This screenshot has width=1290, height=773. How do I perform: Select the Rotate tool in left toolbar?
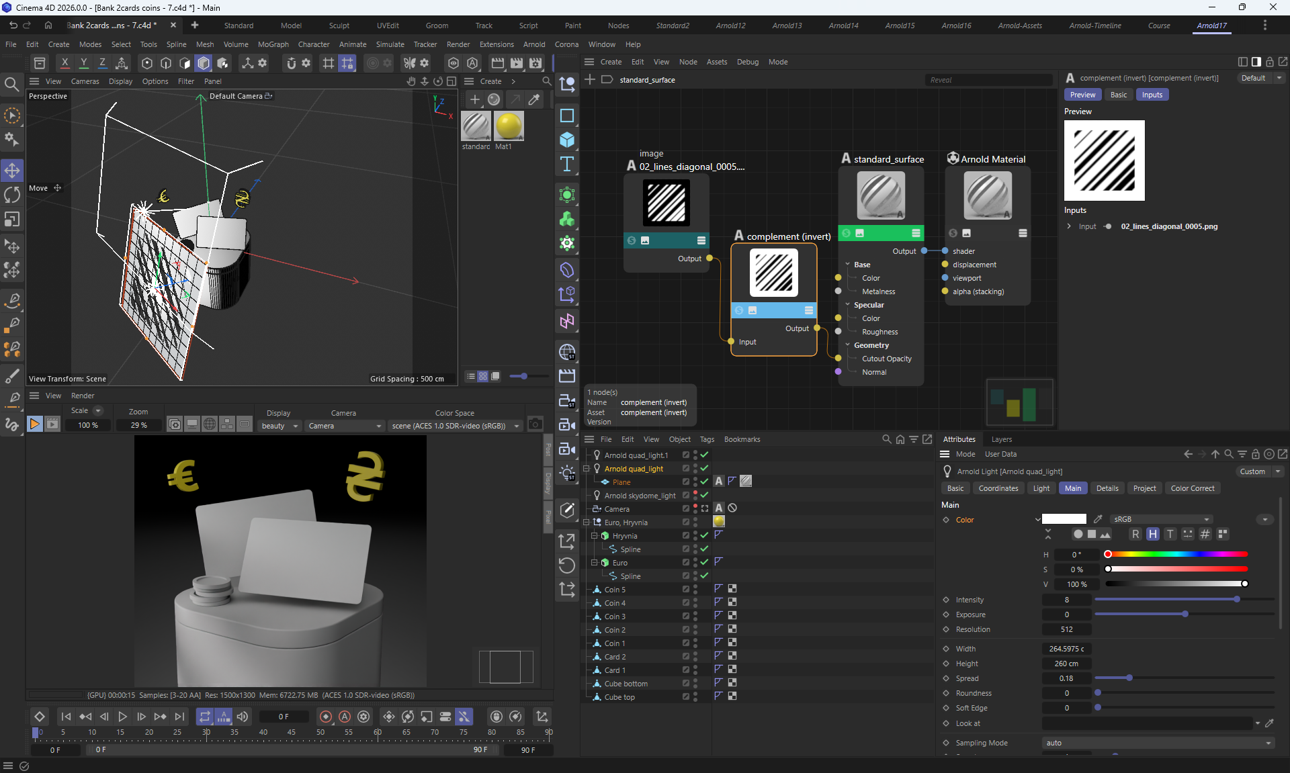[x=12, y=195]
